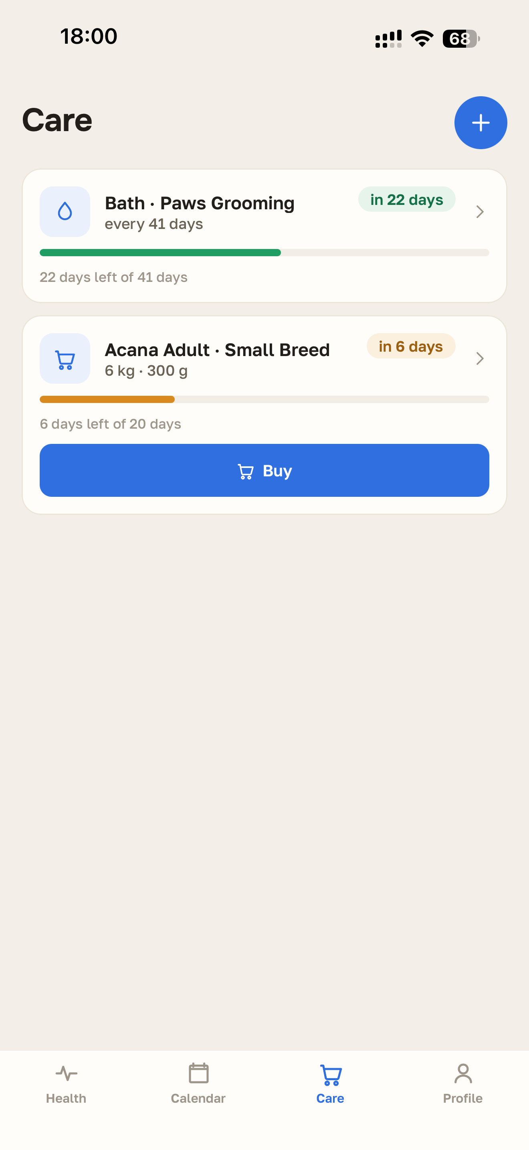Click the water drop bath icon
The width and height of the screenshot is (529, 1150).
(x=65, y=212)
